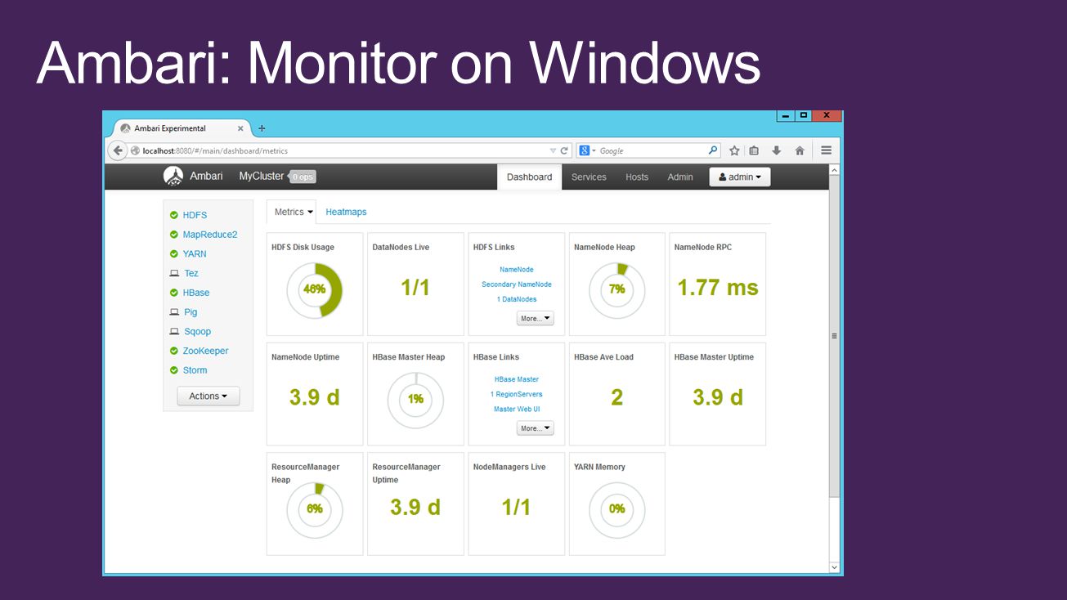Go to the browser home icon
1067x600 pixels.
pos(800,150)
